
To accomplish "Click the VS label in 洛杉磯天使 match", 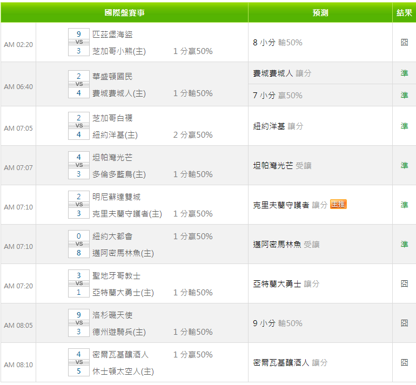I will (x=79, y=323).
